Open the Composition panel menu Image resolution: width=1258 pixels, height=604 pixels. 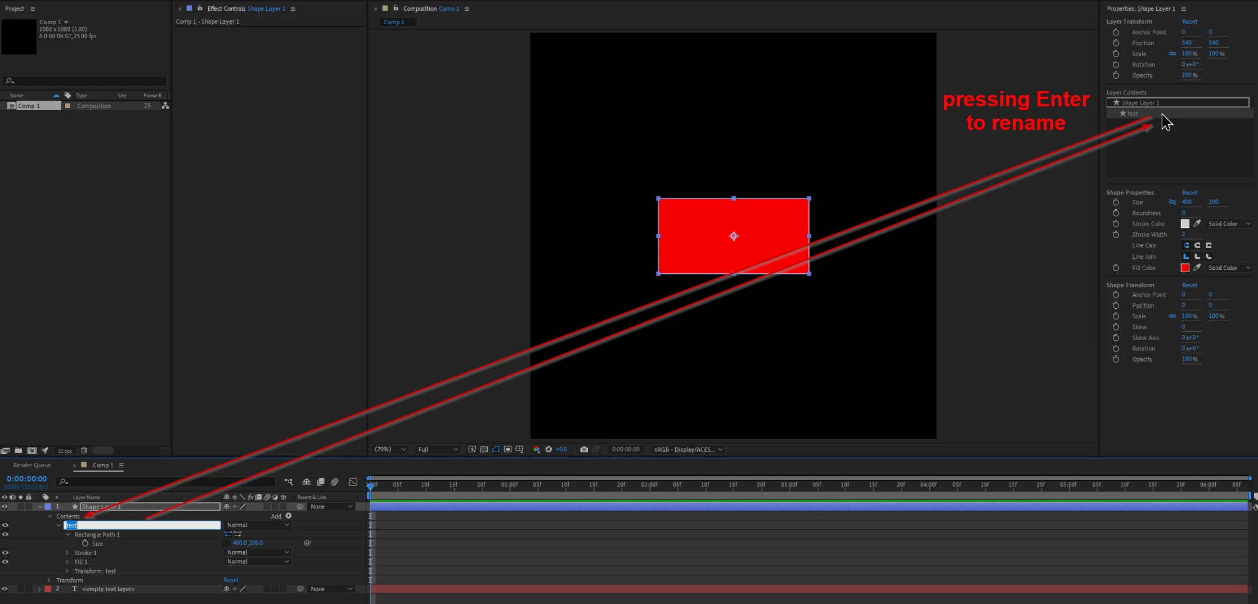(x=467, y=9)
